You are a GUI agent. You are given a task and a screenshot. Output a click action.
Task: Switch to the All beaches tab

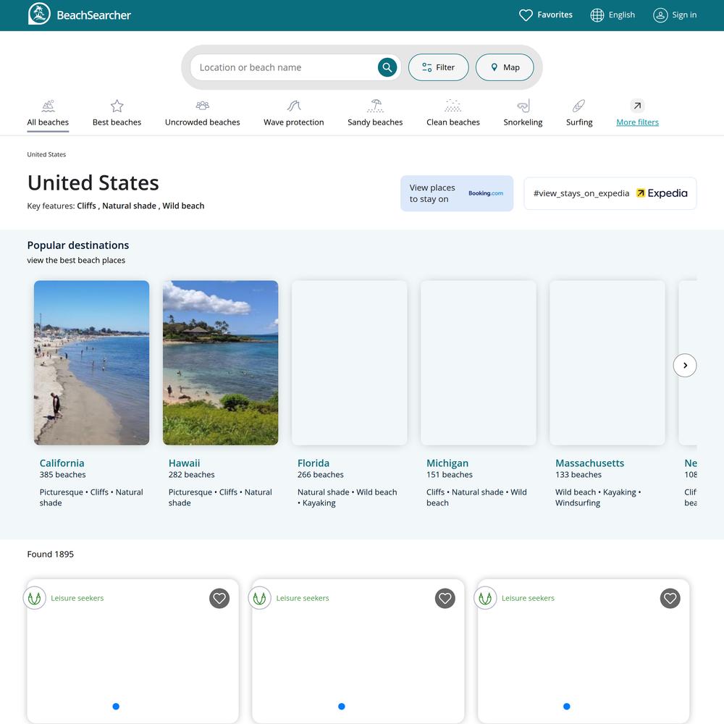[48, 122]
